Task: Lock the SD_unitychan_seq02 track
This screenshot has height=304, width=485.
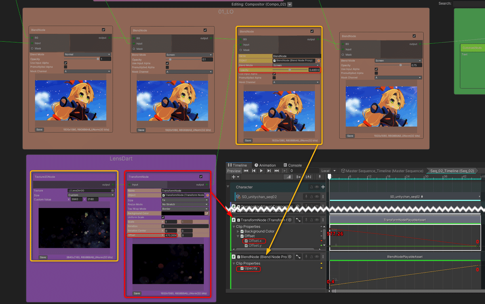Action: tap(312, 197)
